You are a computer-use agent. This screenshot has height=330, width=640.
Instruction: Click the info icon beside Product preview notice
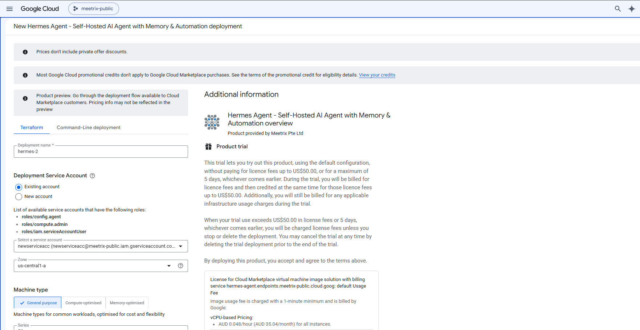[25, 98]
